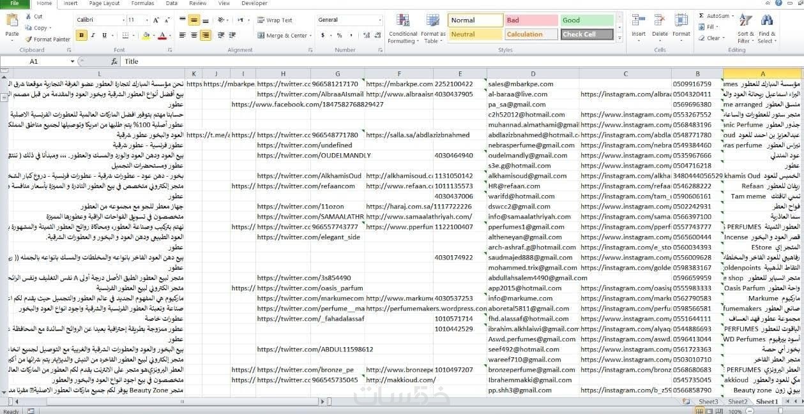Switch to Formulas tab
The image size is (804, 414).
[142, 3]
